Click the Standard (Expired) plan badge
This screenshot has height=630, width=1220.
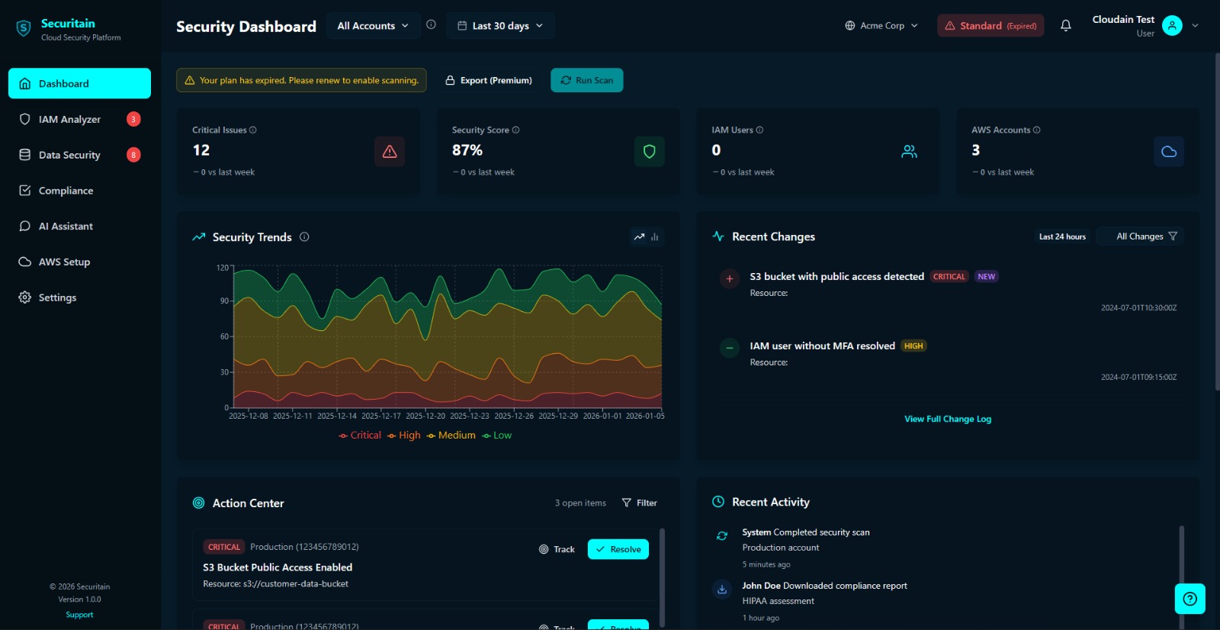(x=990, y=25)
